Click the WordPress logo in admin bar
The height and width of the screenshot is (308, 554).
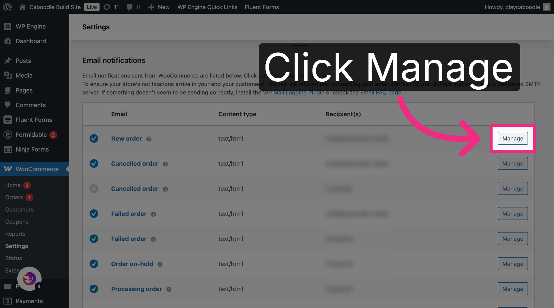(8, 7)
